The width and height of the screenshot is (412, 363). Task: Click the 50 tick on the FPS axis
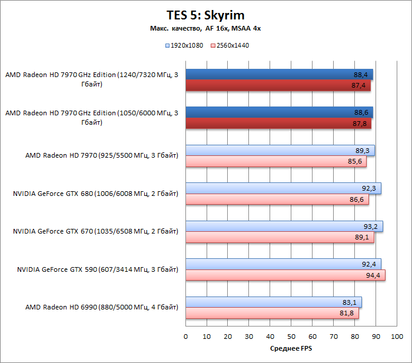(291, 337)
